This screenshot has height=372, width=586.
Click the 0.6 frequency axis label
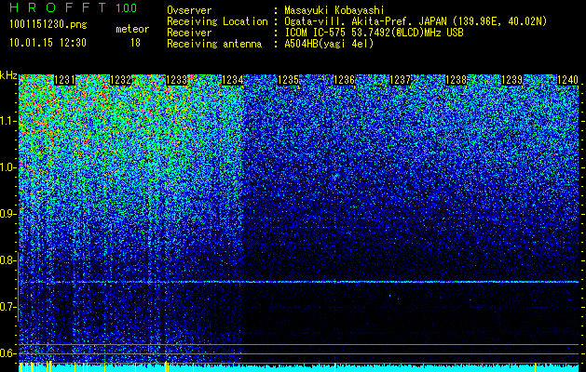7,353
